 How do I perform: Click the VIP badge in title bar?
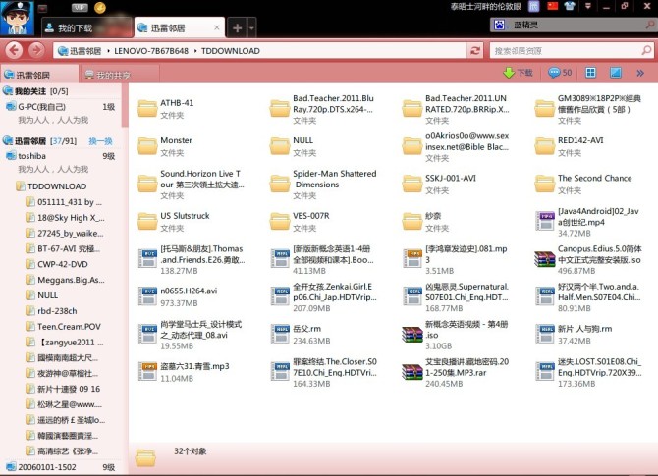pos(80,7)
